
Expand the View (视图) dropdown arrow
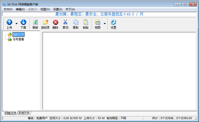[x=105, y=24]
